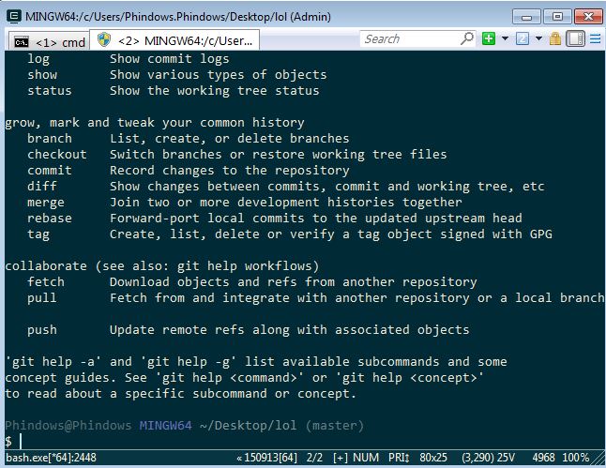Click the cmd icon on first tab
This screenshot has height=468, width=606.
22,42
